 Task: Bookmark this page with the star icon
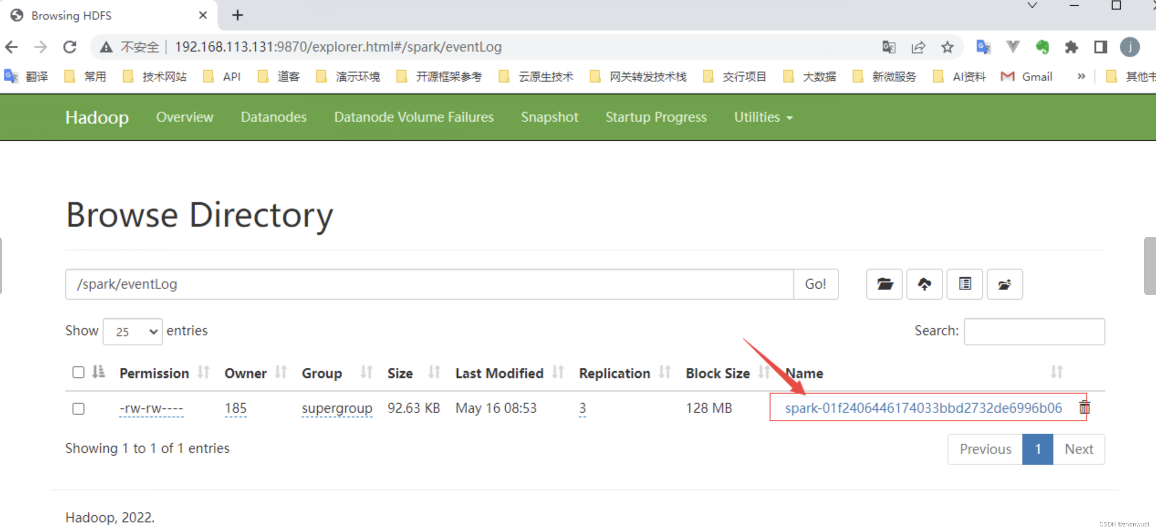(x=948, y=47)
